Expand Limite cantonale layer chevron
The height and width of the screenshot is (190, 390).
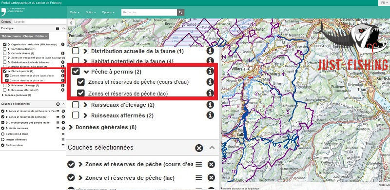[x=6, y=128]
